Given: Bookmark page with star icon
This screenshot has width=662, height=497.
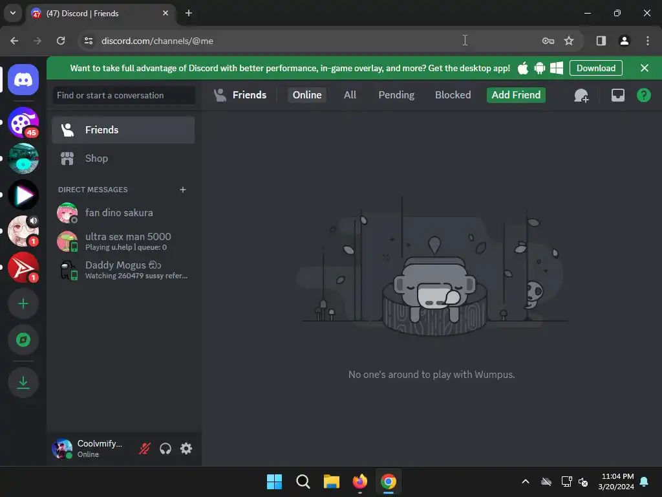Looking at the screenshot, I should 569,41.
